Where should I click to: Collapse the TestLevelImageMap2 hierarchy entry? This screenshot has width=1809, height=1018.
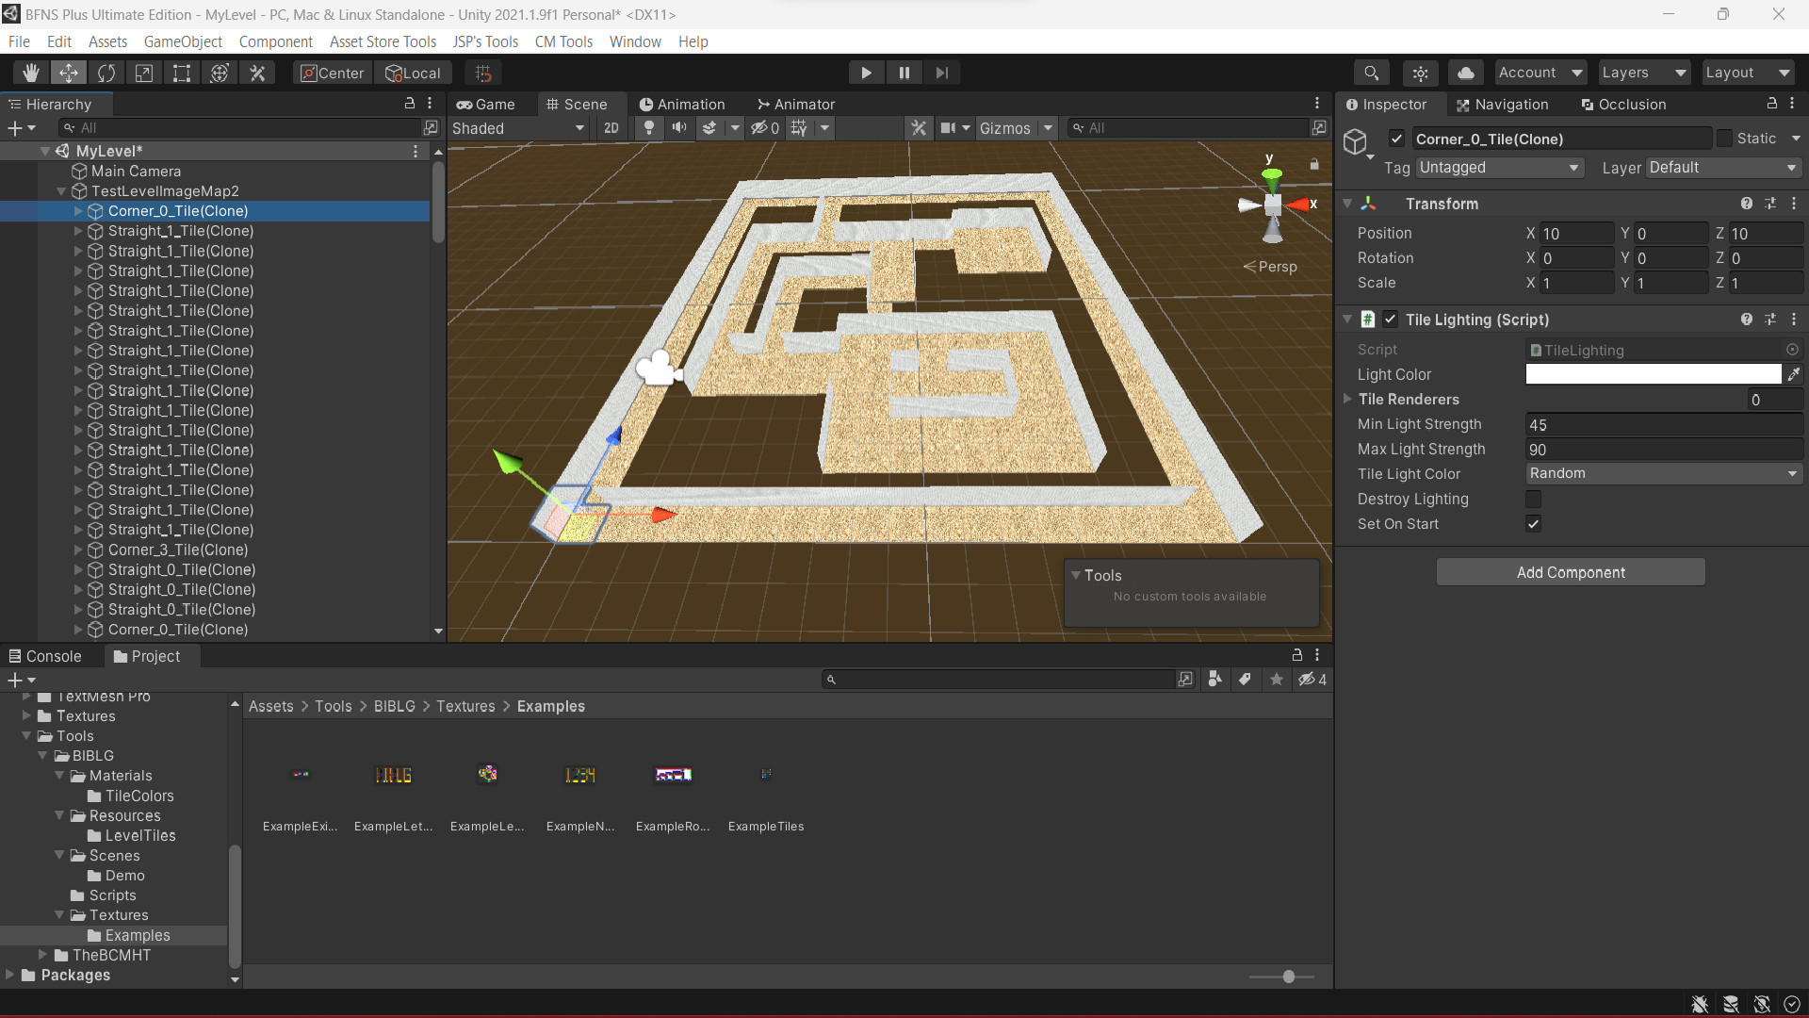(x=60, y=190)
